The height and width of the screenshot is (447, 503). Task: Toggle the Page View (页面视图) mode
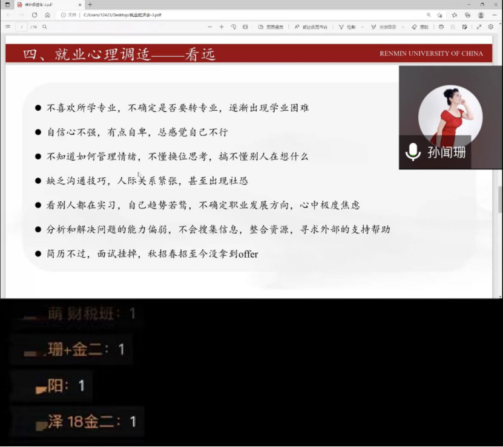[x=271, y=27]
